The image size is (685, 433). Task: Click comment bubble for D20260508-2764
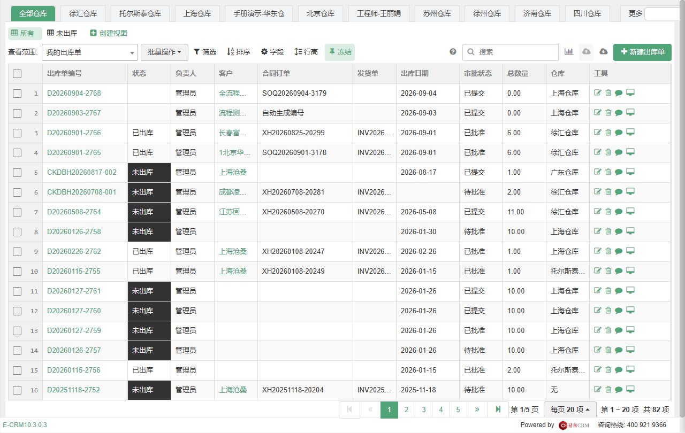(x=619, y=212)
